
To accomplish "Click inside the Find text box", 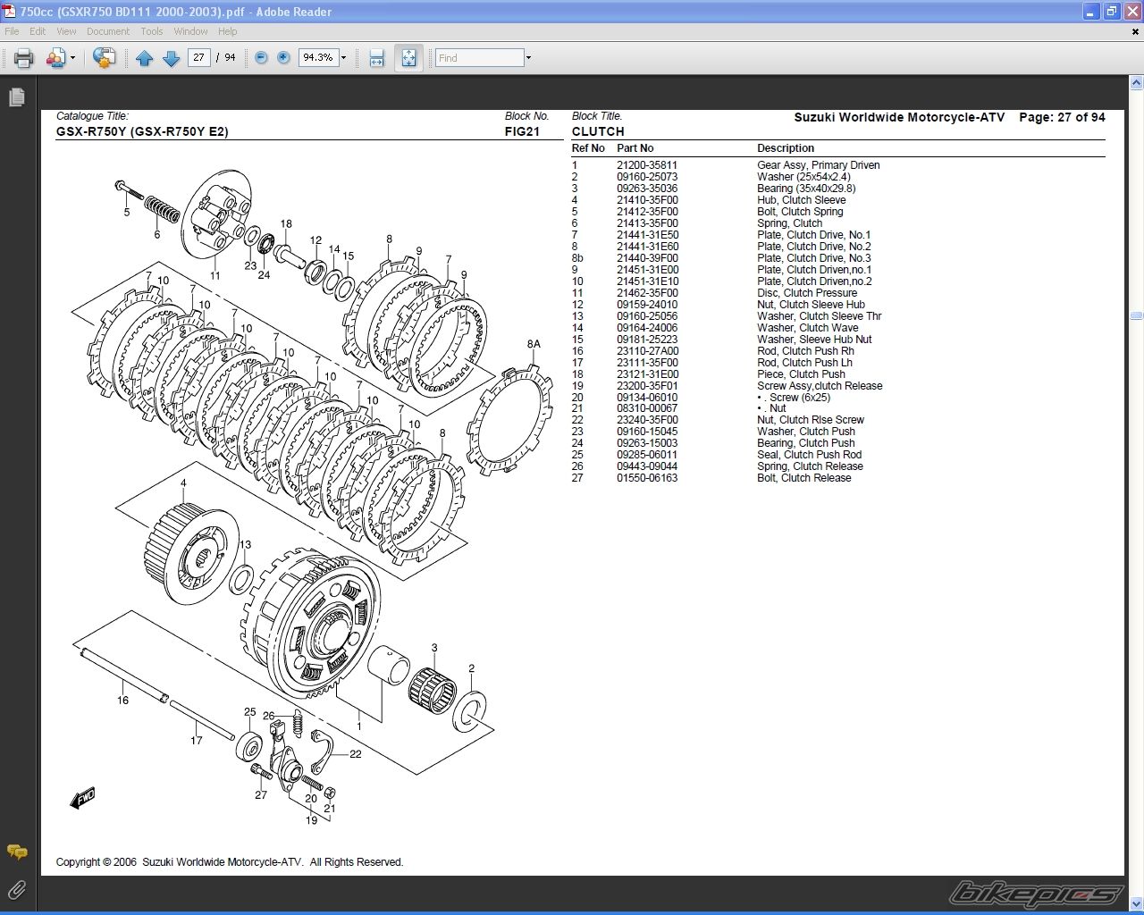I will 479,58.
